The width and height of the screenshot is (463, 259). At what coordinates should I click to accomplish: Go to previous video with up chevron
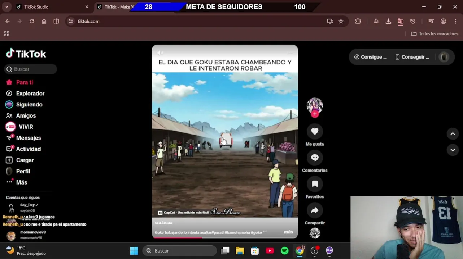tap(453, 134)
